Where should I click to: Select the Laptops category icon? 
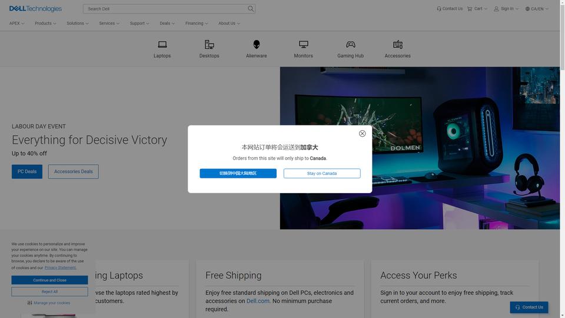point(162,44)
